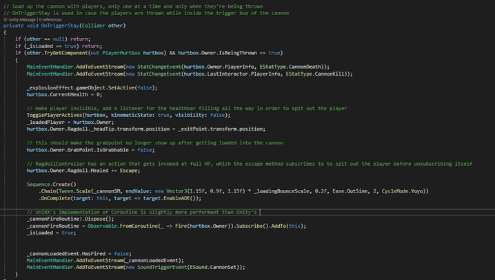495x280 pixels.
Task: Click _cannonFireRoutine?.Dispose() line
Action: [x=70, y=219]
